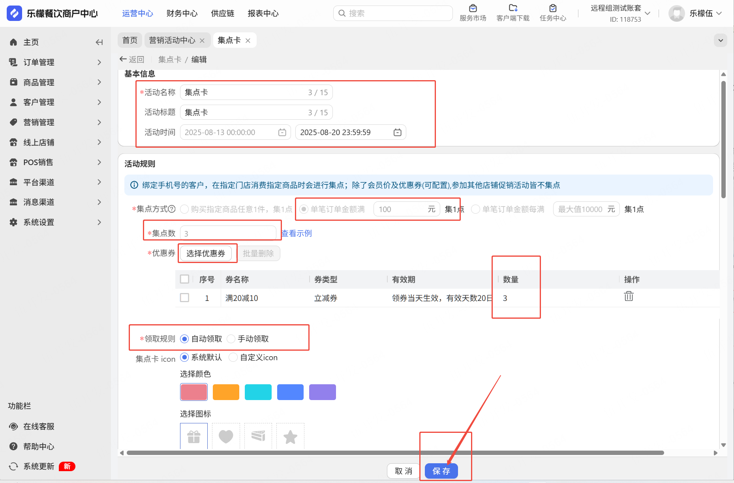Select 系统默认 icon option
The height and width of the screenshot is (483, 734).
(x=184, y=357)
